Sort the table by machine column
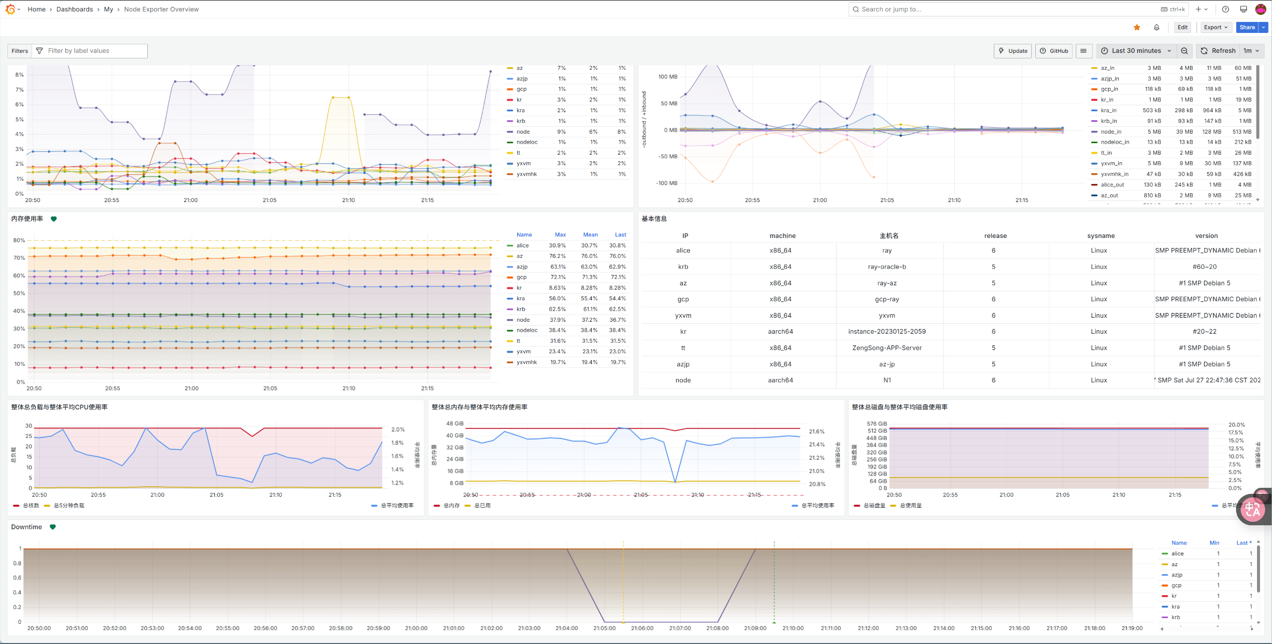 [783, 236]
